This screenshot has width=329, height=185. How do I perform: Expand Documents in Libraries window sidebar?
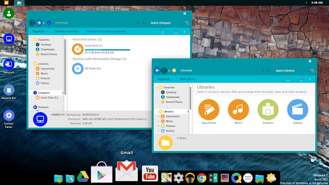(159, 117)
